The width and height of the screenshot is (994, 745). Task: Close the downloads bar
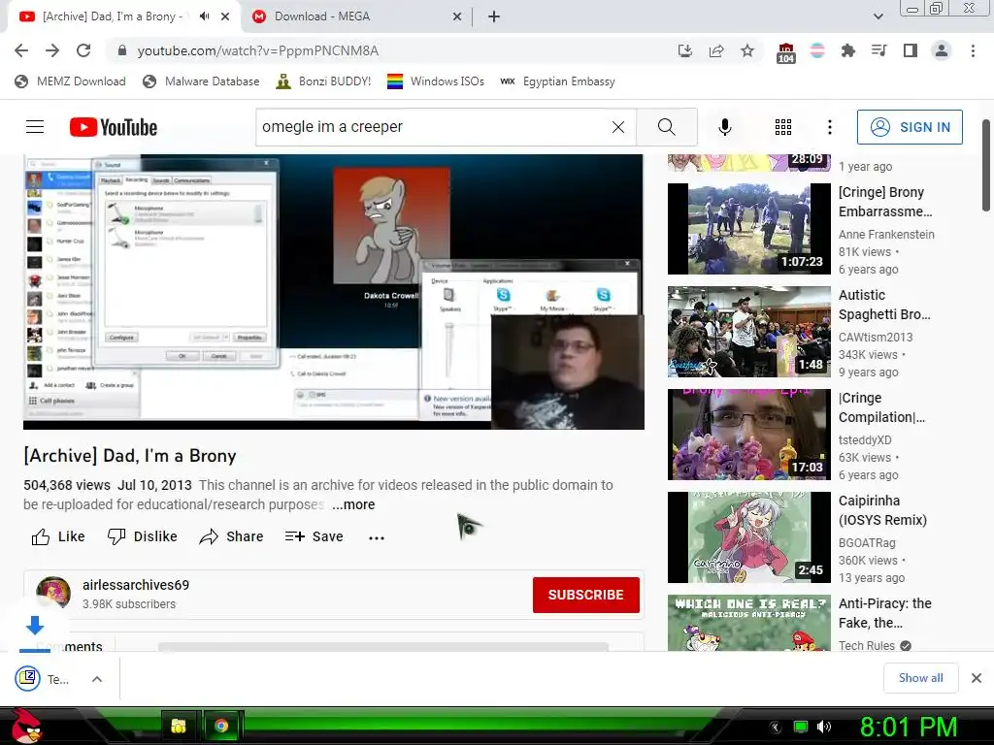977,678
